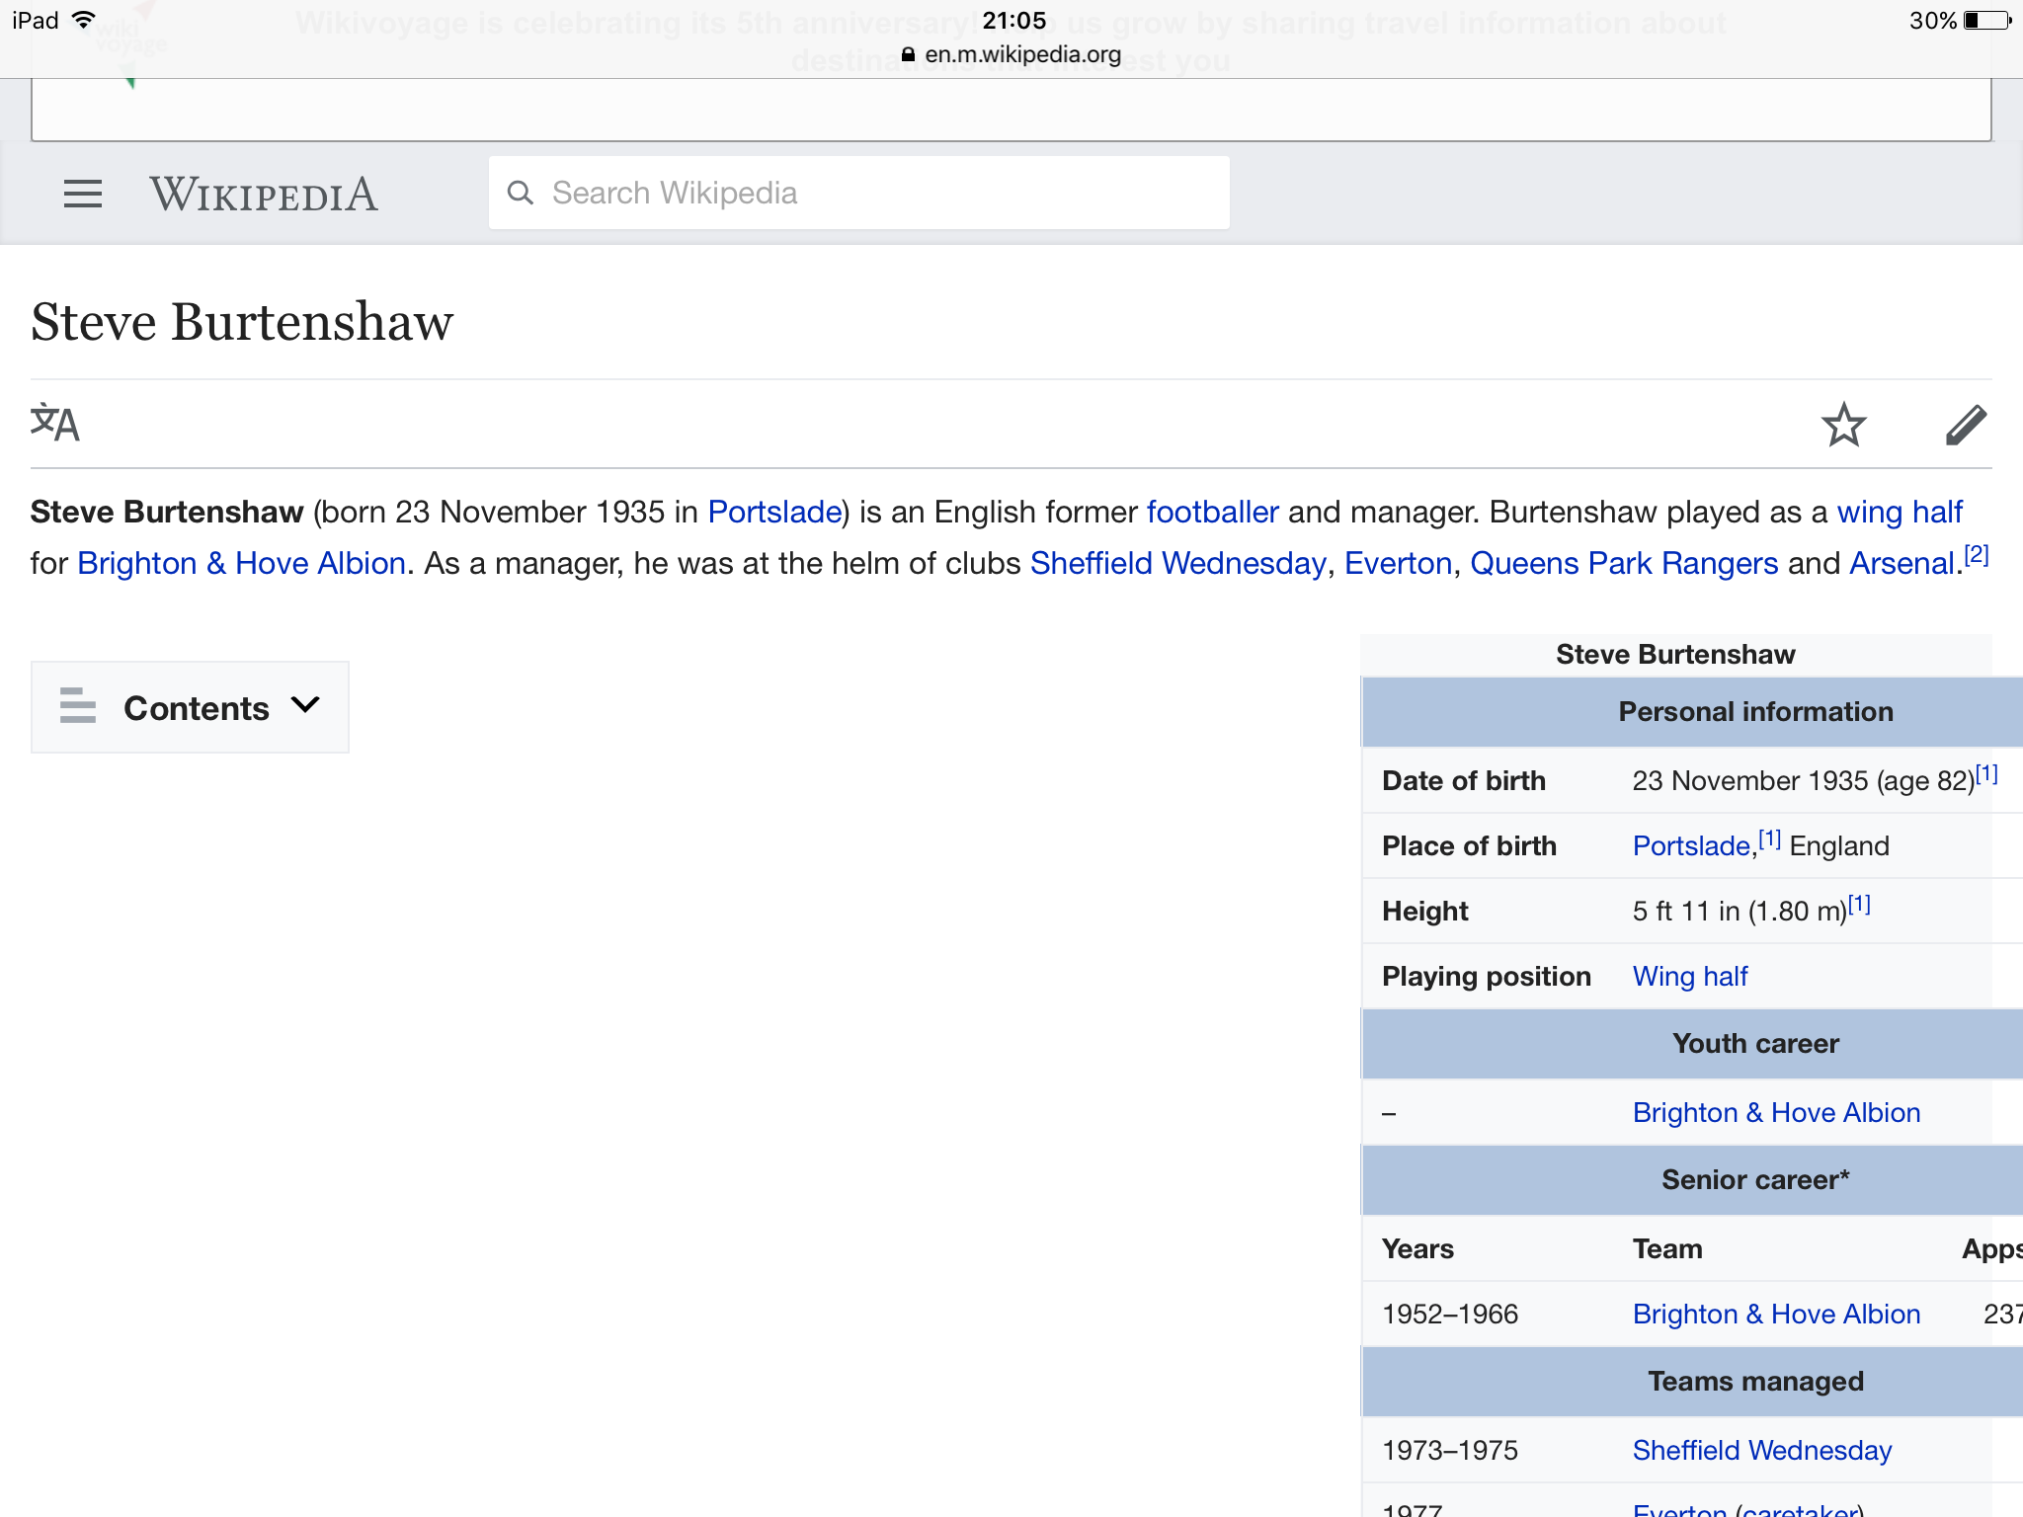The image size is (2023, 1517).
Task: Open the Everton link in intro
Action: 1398,563
